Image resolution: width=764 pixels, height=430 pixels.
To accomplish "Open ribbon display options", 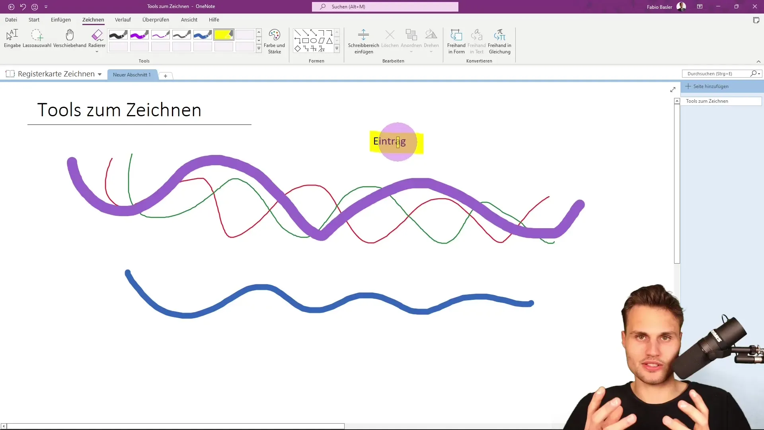I will click(700, 7).
